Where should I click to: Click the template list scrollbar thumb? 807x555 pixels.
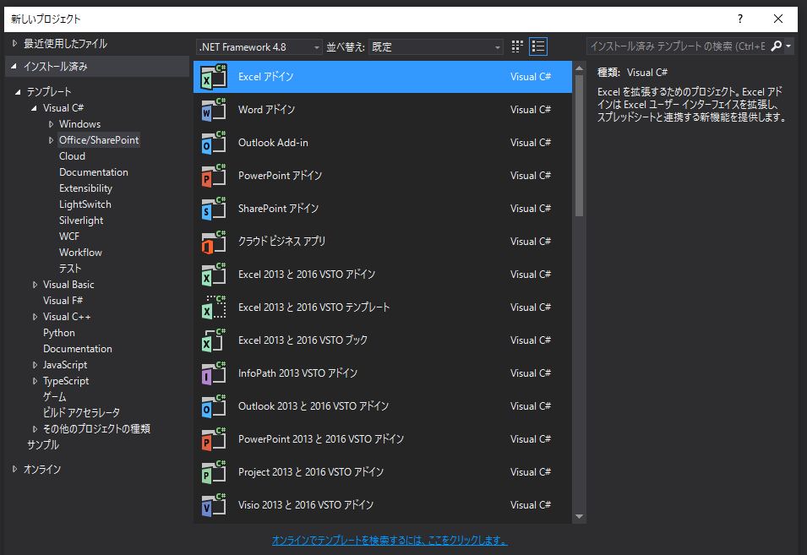click(x=579, y=145)
